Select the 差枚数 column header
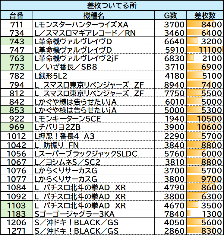224x235 pixels. tap(205, 15)
